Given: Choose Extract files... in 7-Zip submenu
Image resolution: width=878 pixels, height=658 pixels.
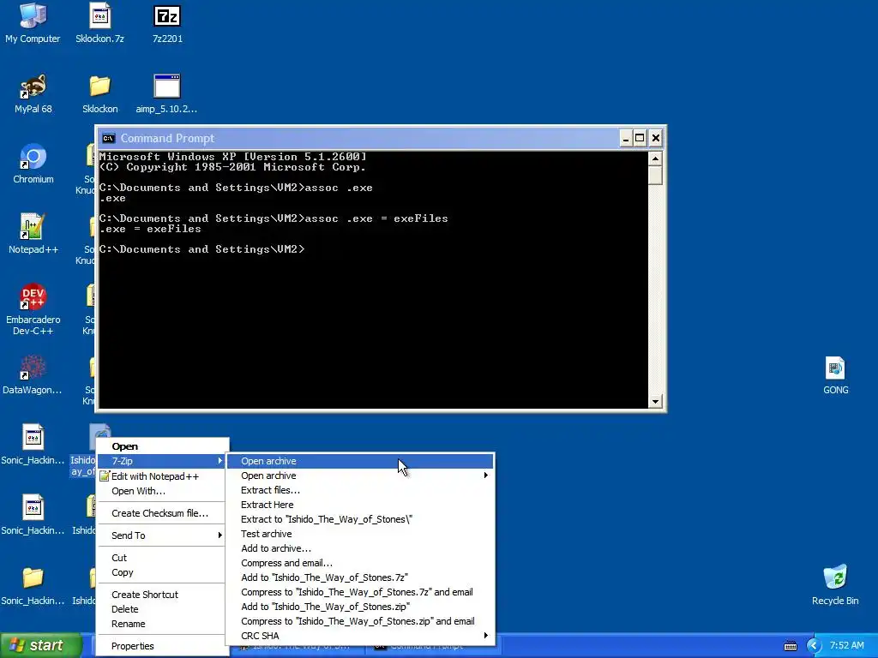Looking at the screenshot, I should [x=360, y=490].
